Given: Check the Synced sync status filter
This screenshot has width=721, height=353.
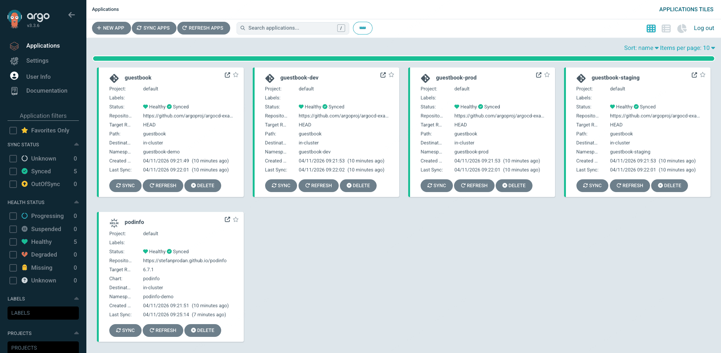Looking at the screenshot, I should tap(13, 171).
